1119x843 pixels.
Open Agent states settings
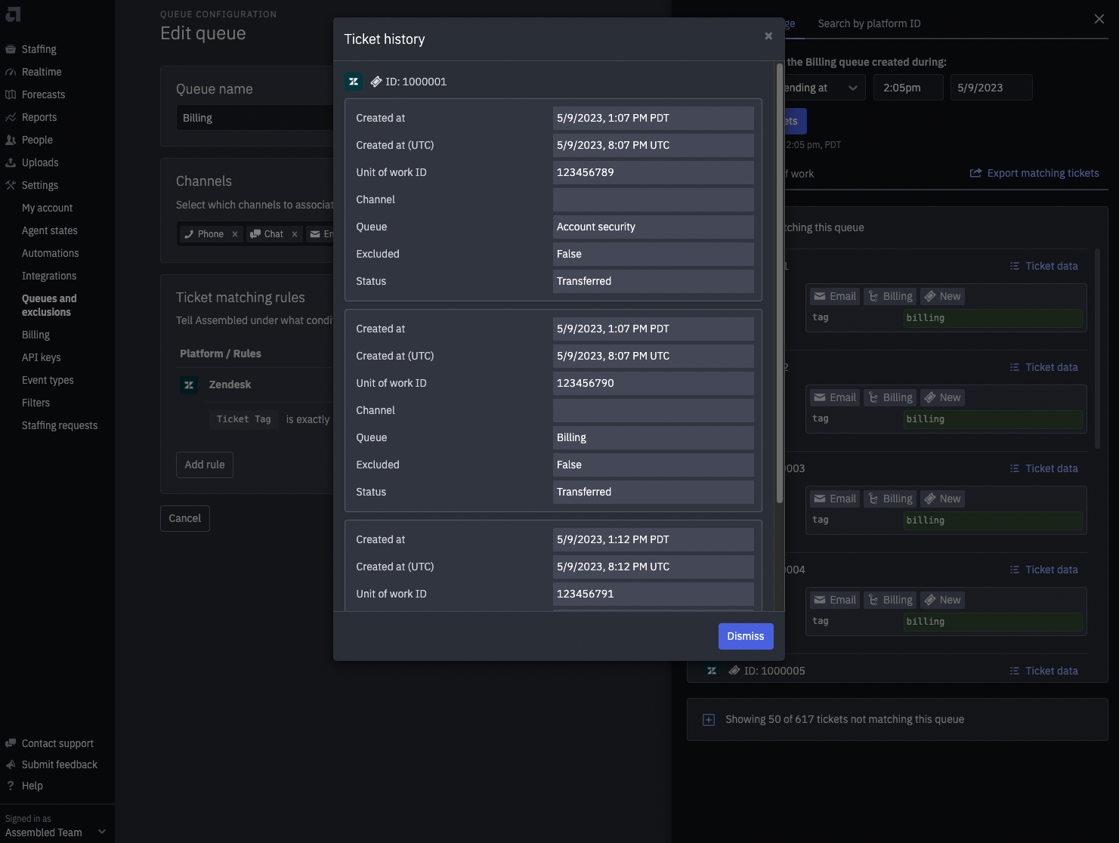[49, 230]
